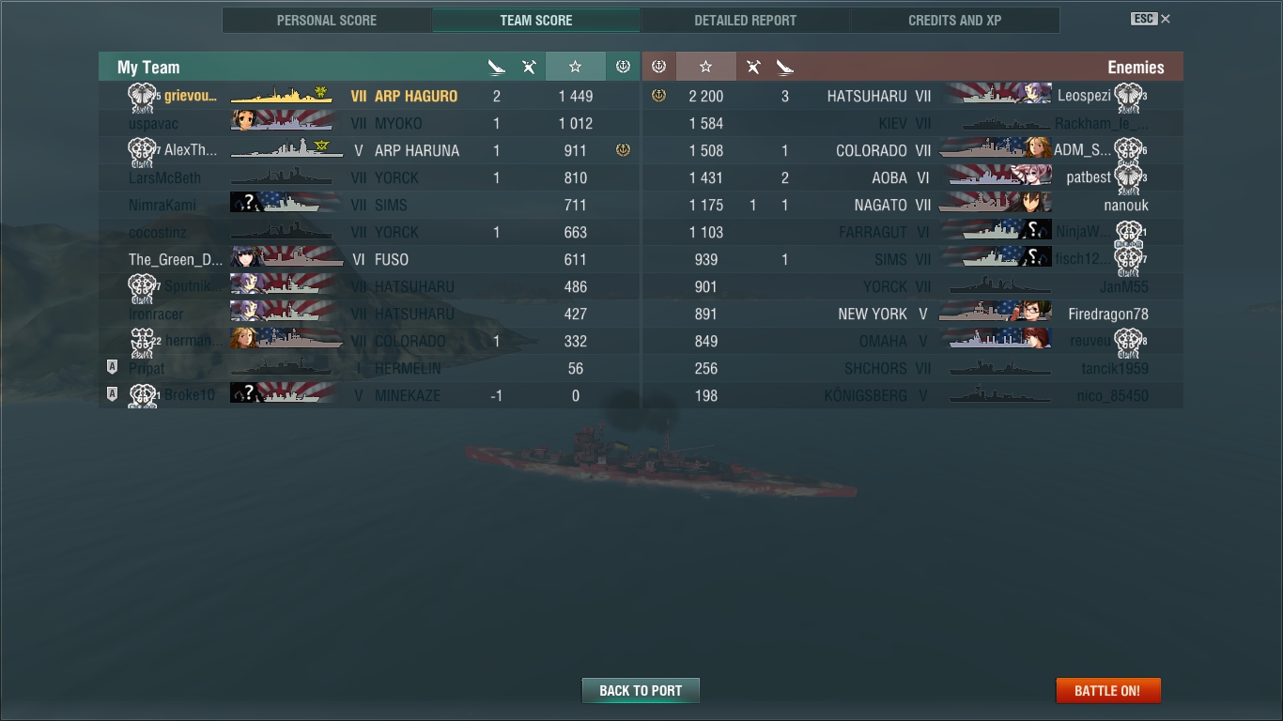Click the anchor badge on Leospezi's row
This screenshot has width=1283, height=721.
pyautogui.click(x=658, y=96)
